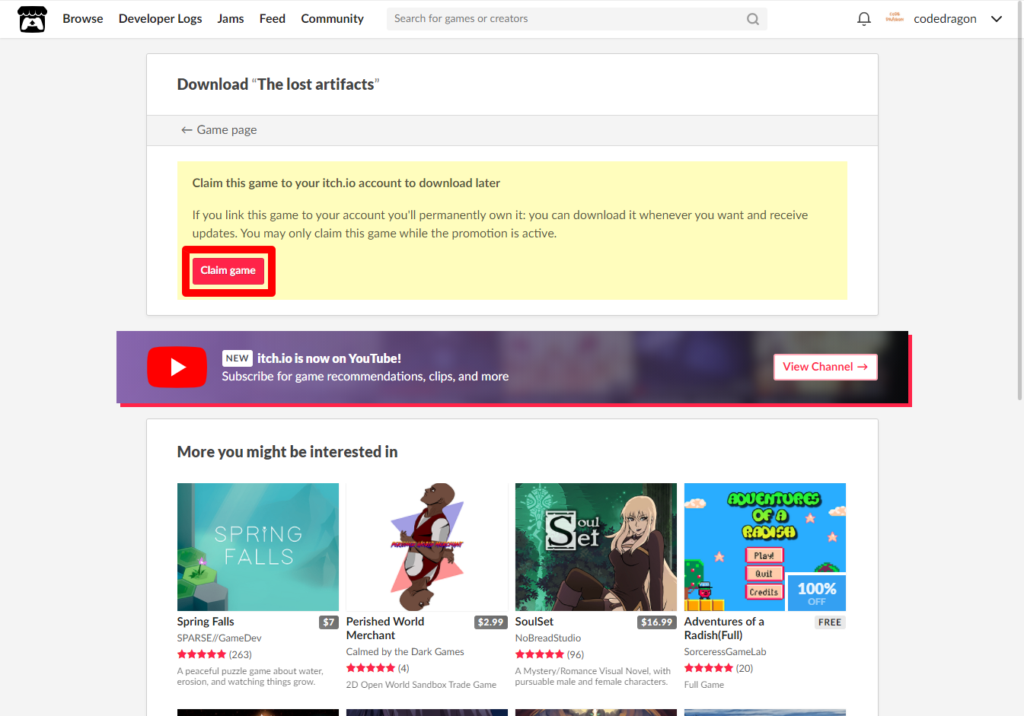1024x716 pixels.
Task: Click the NEW badge in the banner
Action: (x=238, y=358)
